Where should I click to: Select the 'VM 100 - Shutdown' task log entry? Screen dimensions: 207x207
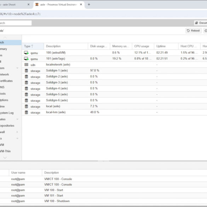[103, 201]
